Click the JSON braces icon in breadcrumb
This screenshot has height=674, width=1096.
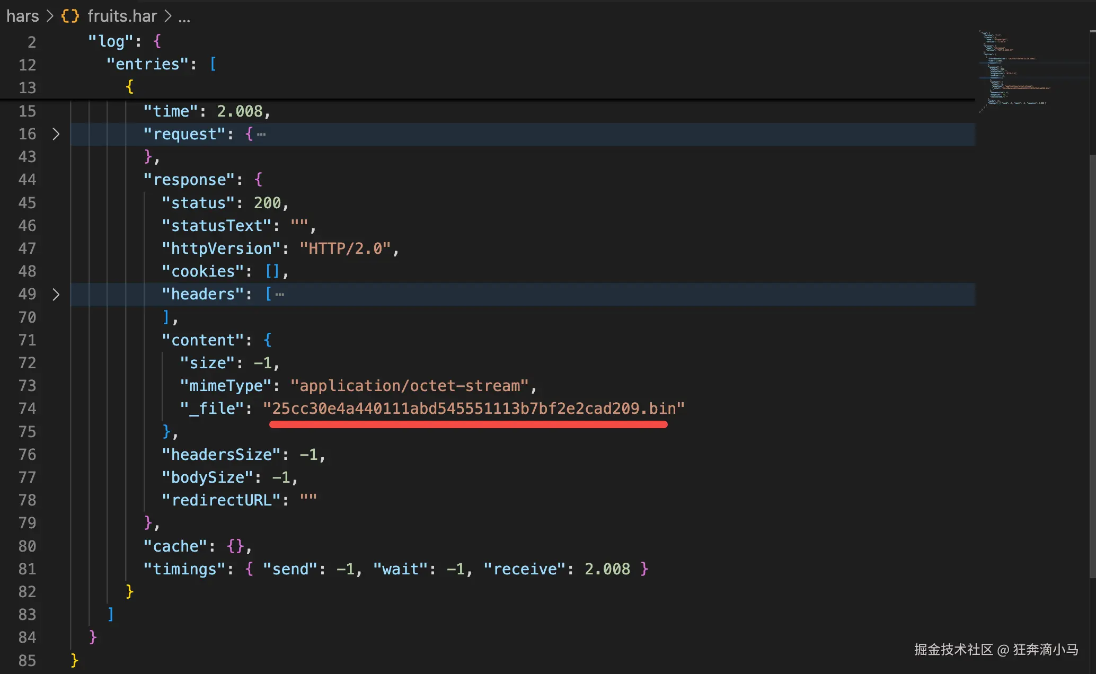pos(70,16)
